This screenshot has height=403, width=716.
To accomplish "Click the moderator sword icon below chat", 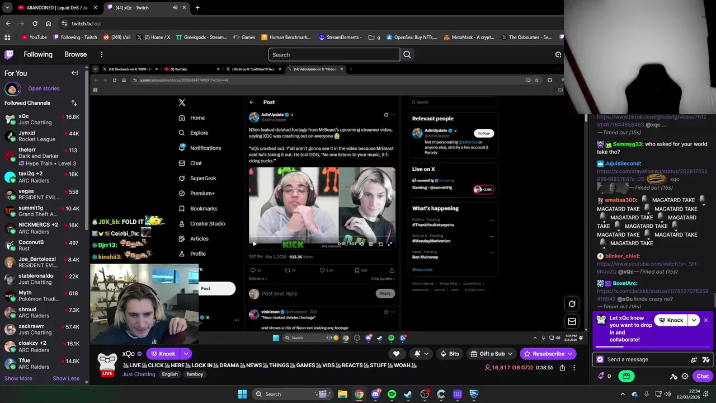I will point(673,376).
